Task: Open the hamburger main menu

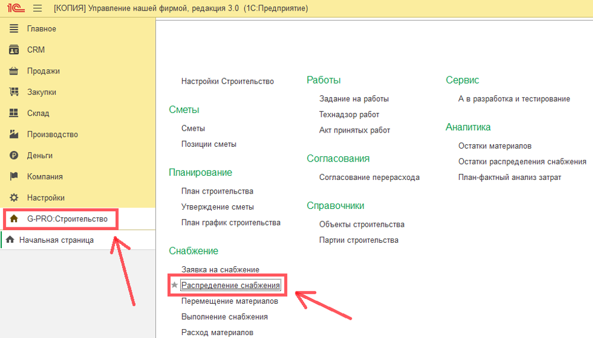Action: (37, 8)
